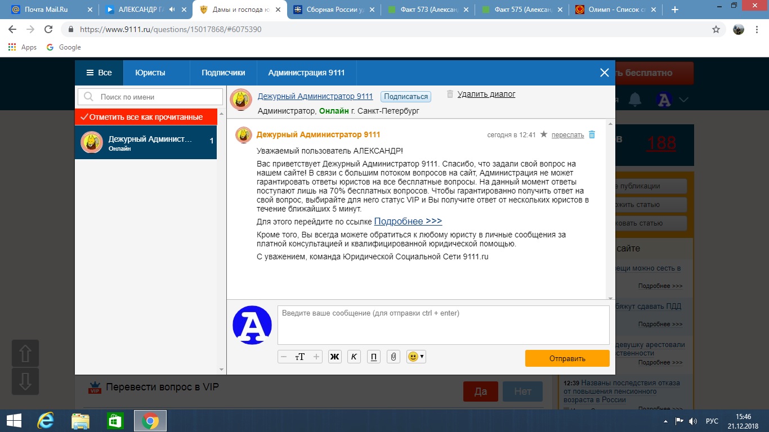The width and height of the screenshot is (769, 432).
Task: Click the Да button for VIP question
Action: point(480,391)
